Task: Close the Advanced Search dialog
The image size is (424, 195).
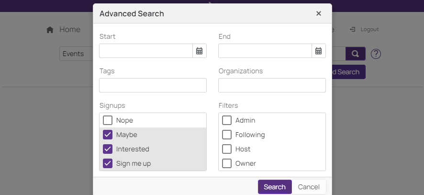Action: (318, 13)
